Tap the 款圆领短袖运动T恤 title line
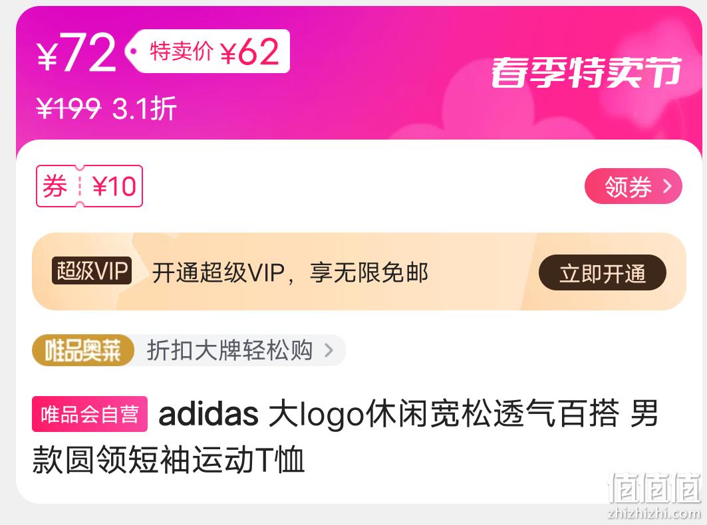 (x=169, y=460)
